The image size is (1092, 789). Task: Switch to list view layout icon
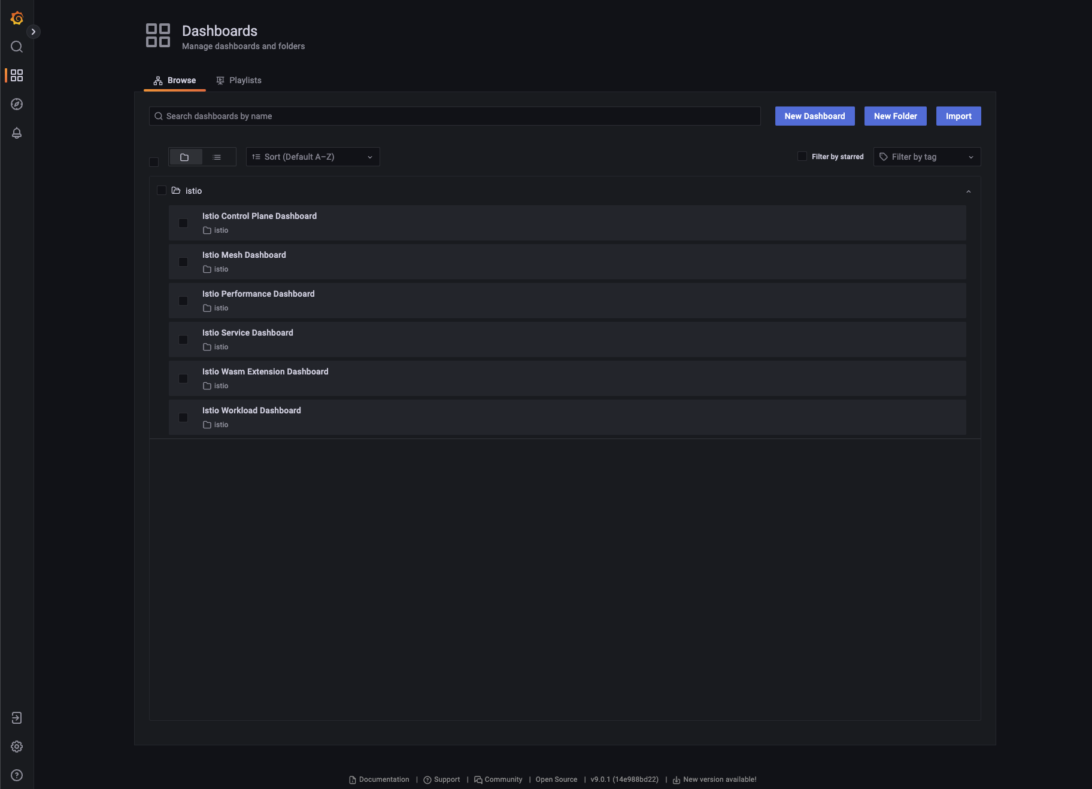[x=217, y=157]
